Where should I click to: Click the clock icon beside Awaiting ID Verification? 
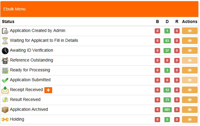tap(5, 51)
